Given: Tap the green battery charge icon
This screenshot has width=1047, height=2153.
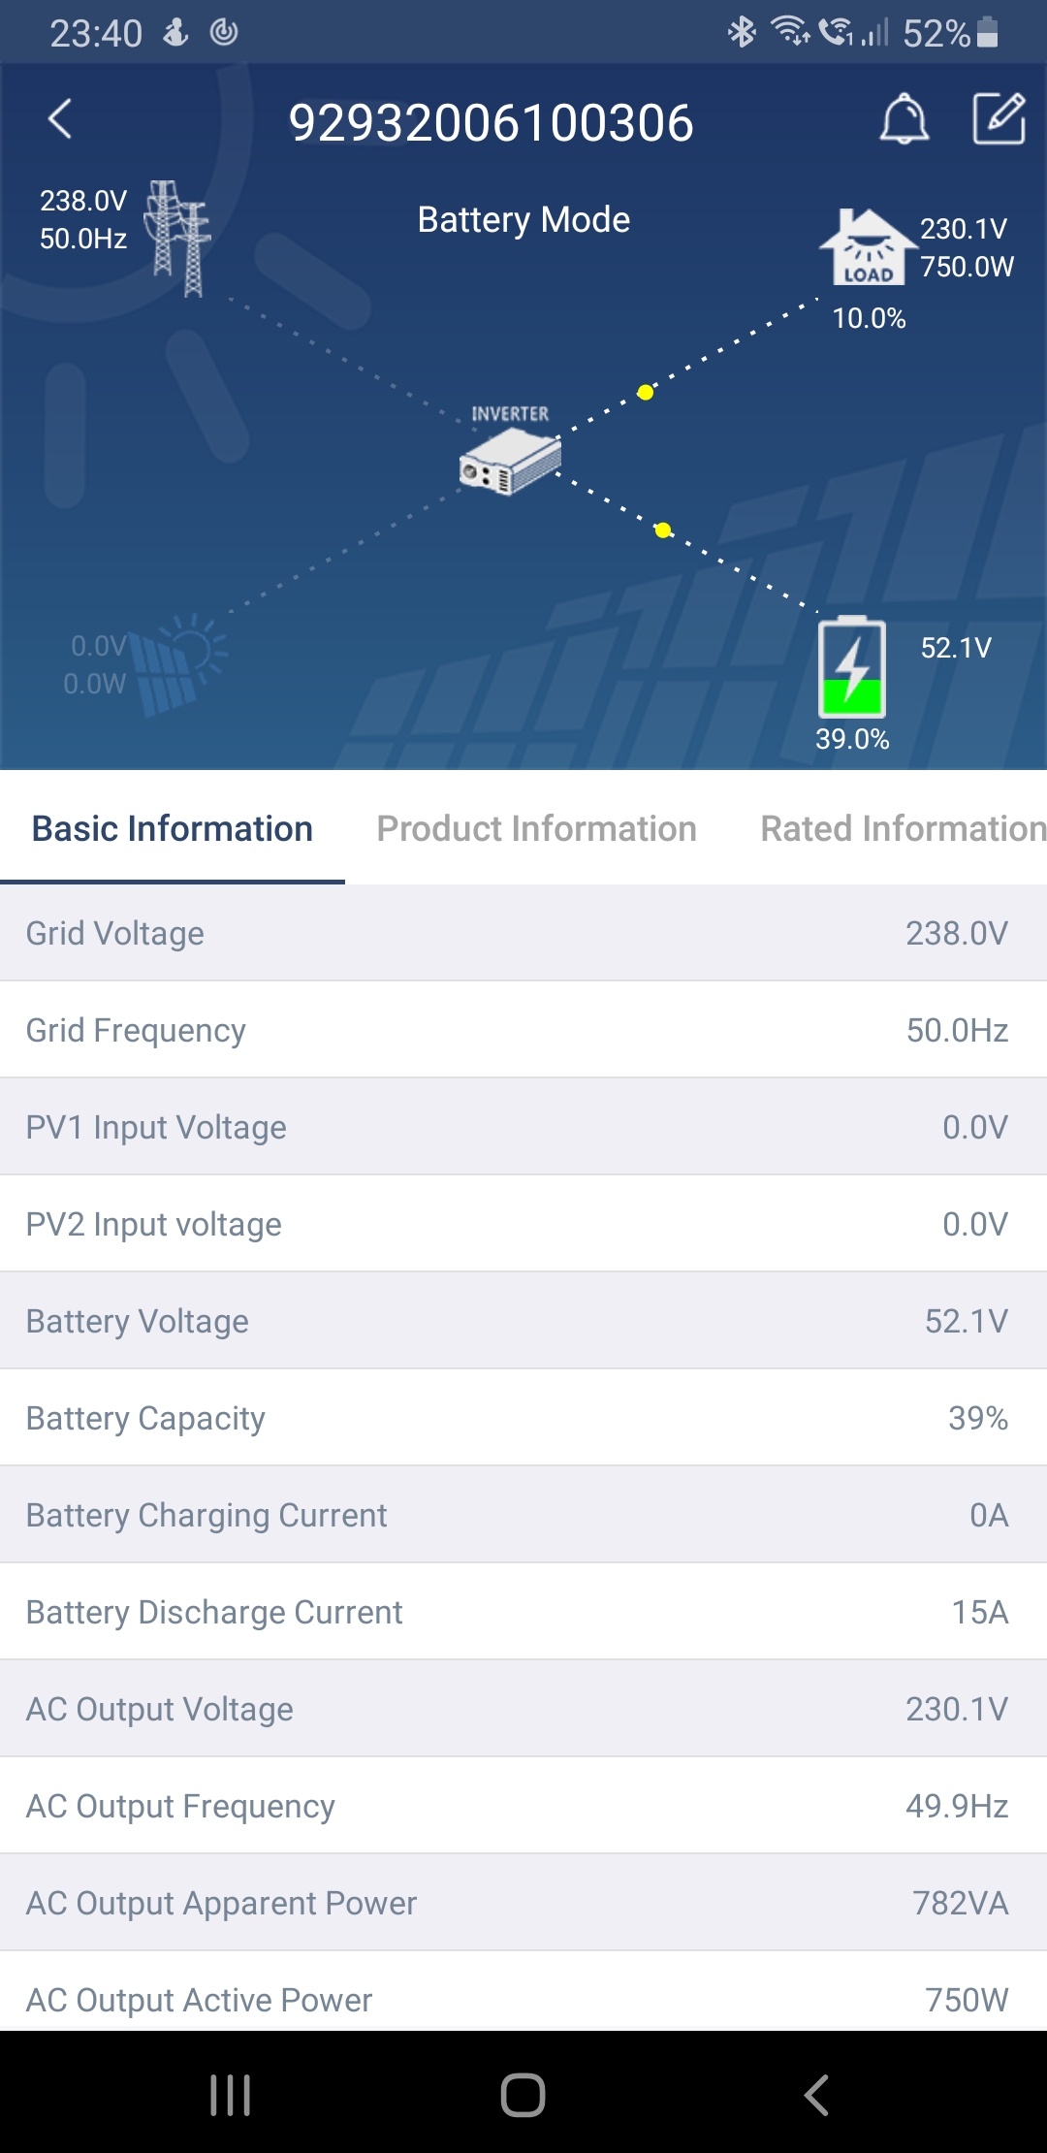Looking at the screenshot, I should pyautogui.click(x=852, y=667).
